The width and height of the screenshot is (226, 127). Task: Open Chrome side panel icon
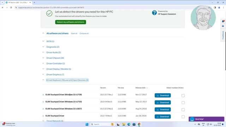pyautogui.click(x=215, y=7)
